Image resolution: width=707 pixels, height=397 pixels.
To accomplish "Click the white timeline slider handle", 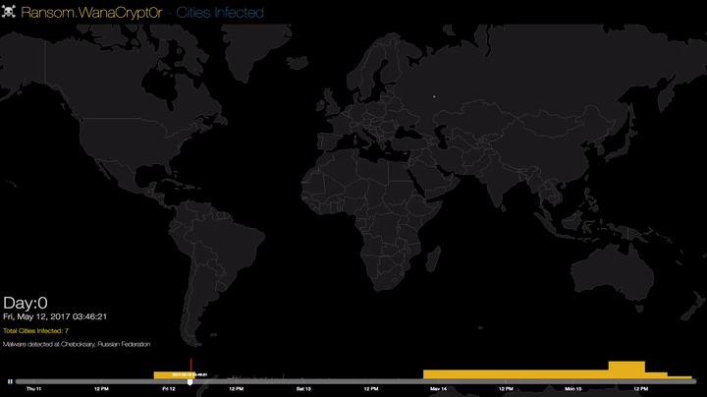I will click(x=190, y=382).
